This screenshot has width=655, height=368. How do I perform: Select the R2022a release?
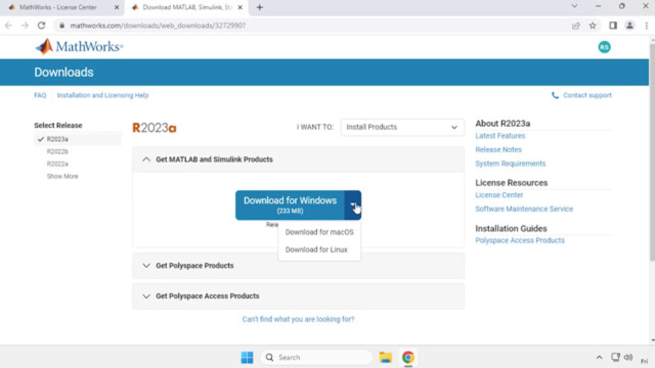point(57,164)
